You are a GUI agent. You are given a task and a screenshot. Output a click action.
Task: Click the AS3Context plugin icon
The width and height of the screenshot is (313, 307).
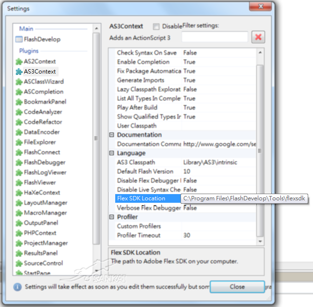click(19, 72)
